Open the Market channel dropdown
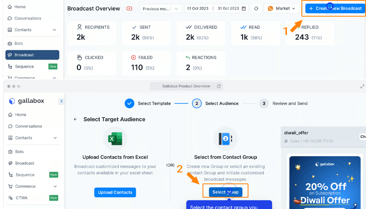Screen dimensions: 366x209 pos(281,9)
